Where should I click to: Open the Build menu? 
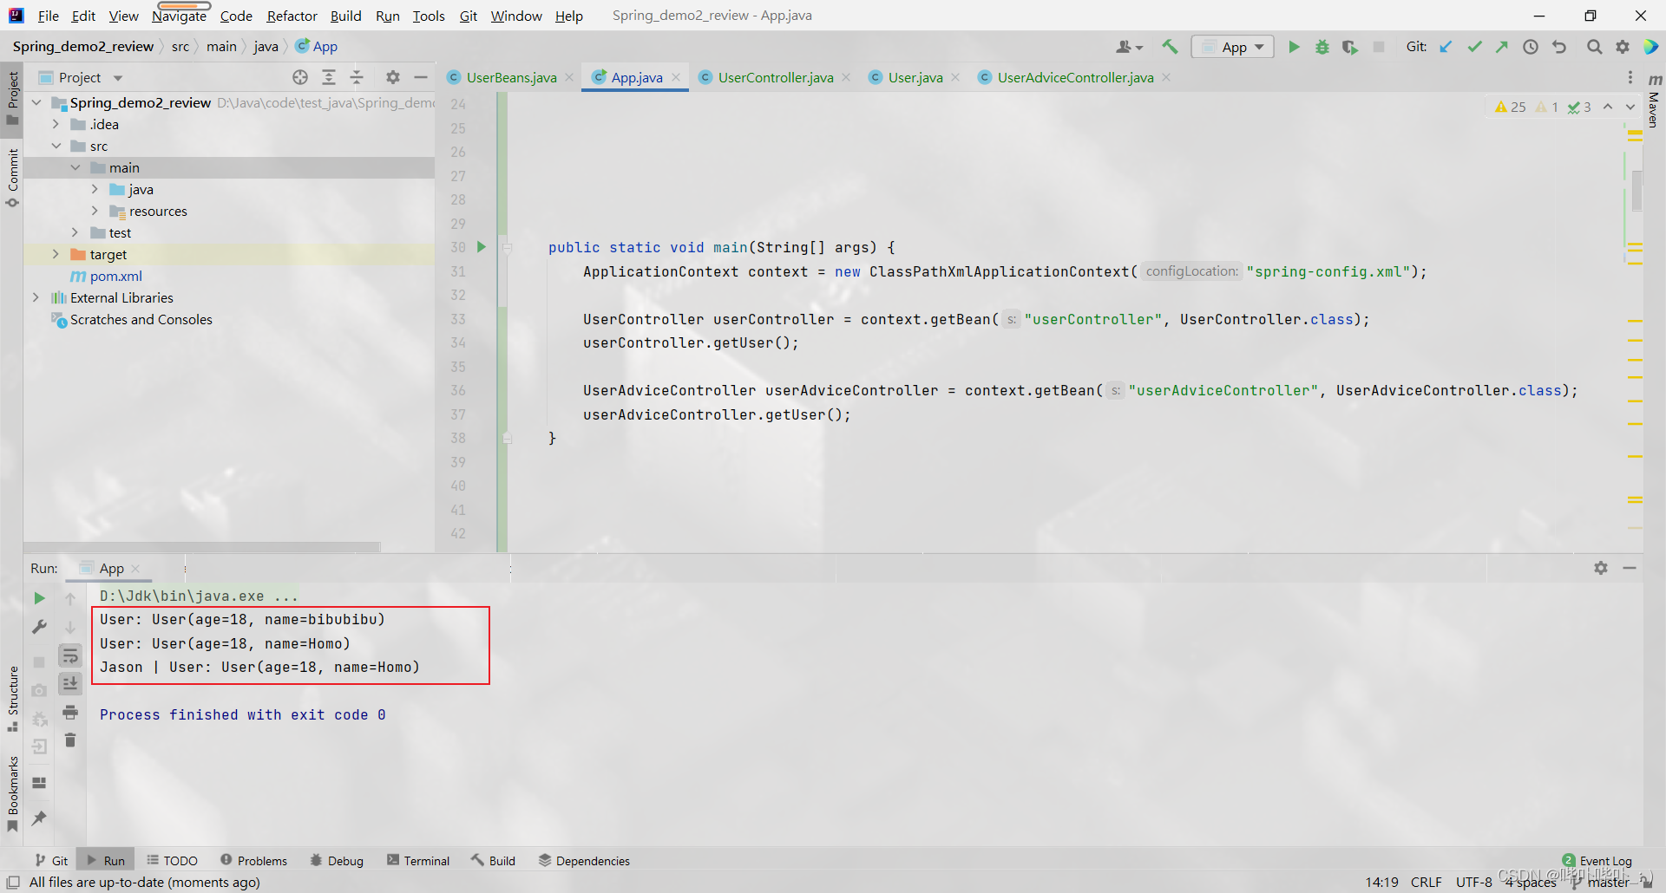point(345,16)
